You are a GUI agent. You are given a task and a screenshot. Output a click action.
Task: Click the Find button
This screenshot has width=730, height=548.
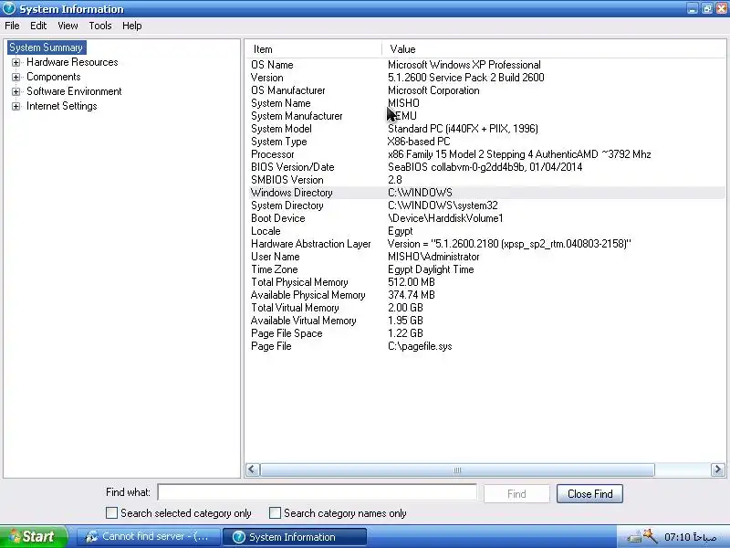(x=516, y=494)
